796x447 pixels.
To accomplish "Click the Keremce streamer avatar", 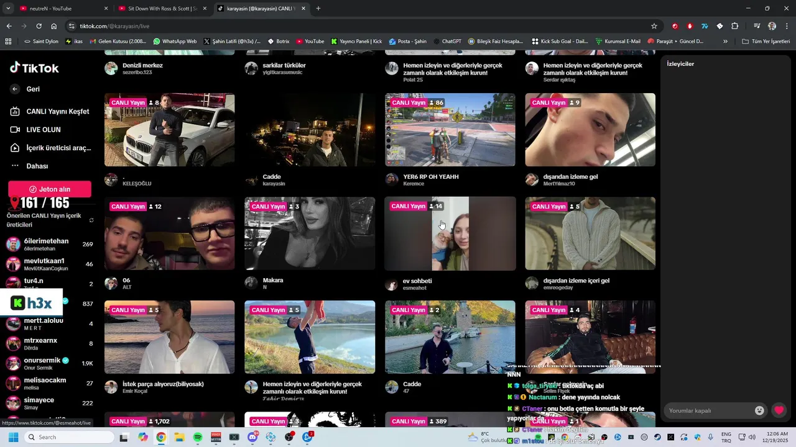I will coord(391,179).
